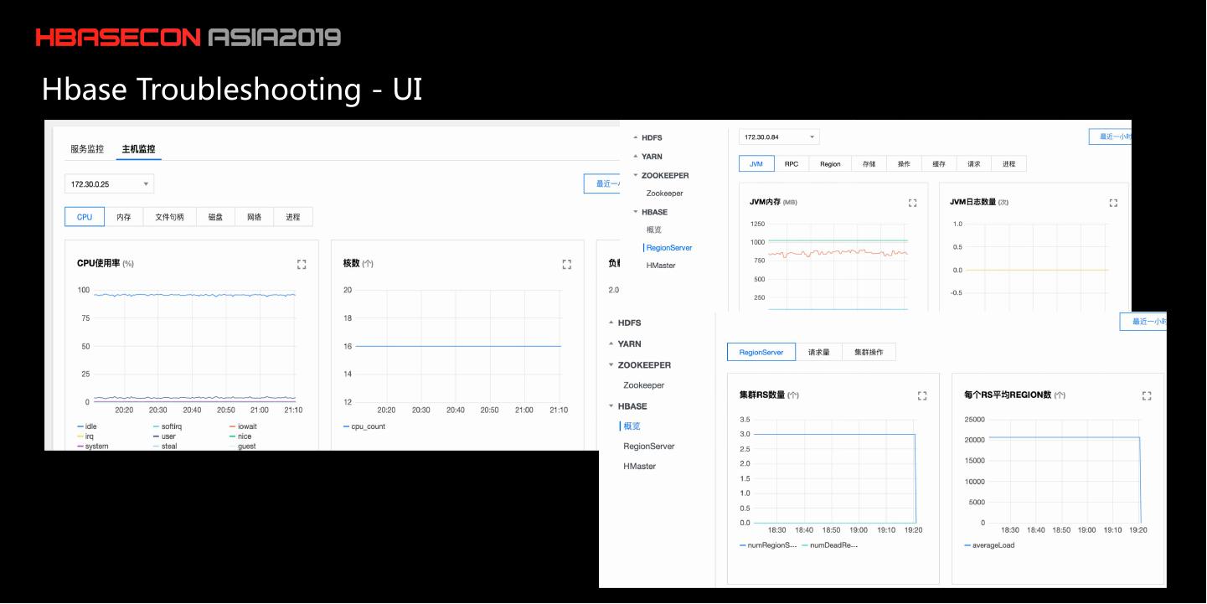
Task: Click 最近一小时 time range in JVM panel
Action: (1110, 137)
